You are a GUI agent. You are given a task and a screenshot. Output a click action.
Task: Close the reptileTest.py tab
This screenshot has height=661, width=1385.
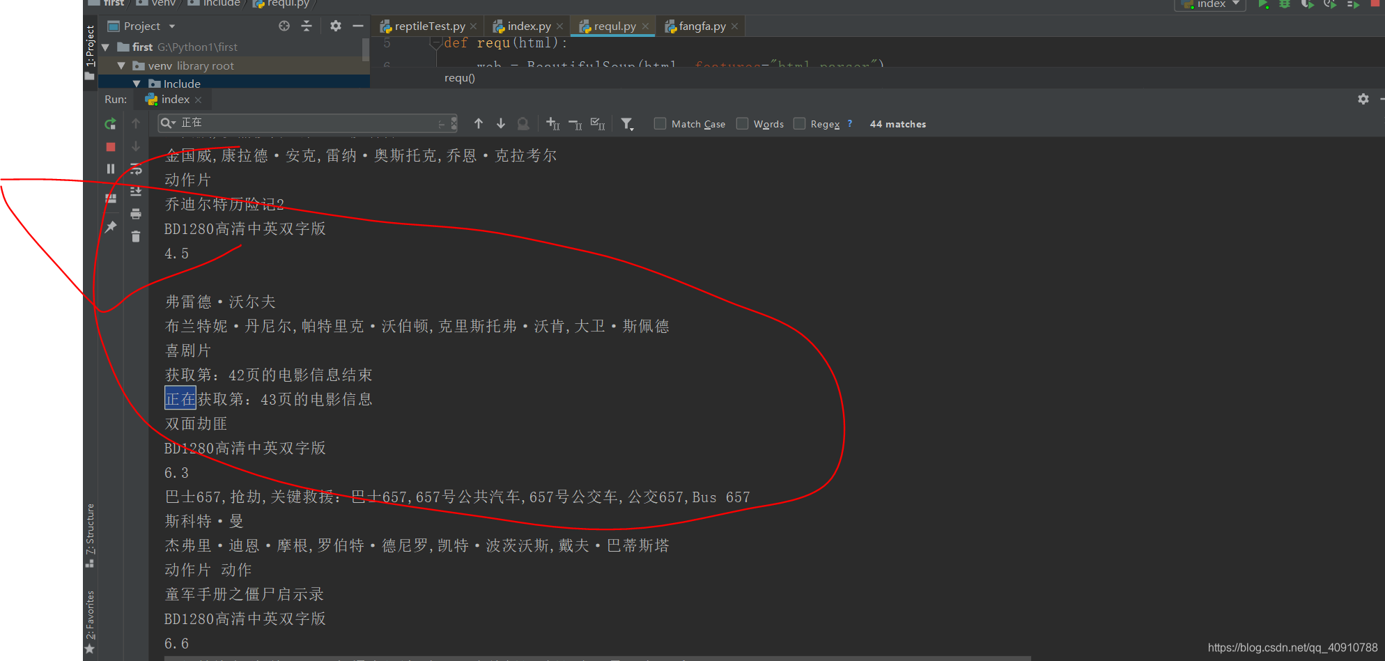click(x=474, y=26)
